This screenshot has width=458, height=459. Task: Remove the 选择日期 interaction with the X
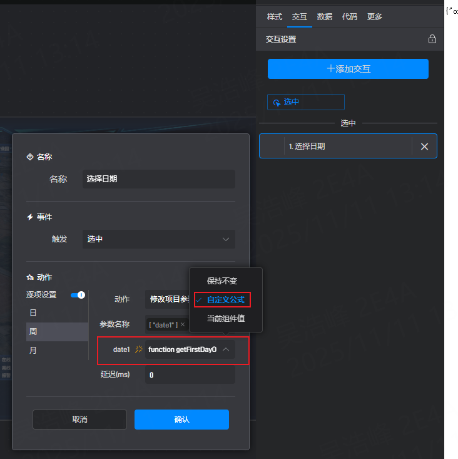point(424,147)
